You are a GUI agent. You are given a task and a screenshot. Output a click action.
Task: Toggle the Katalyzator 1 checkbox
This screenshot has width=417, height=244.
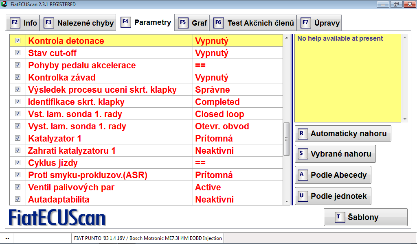(x=18, y=138)
